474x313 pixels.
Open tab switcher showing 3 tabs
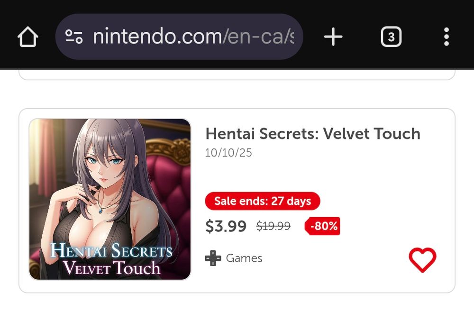pos(391,37)
